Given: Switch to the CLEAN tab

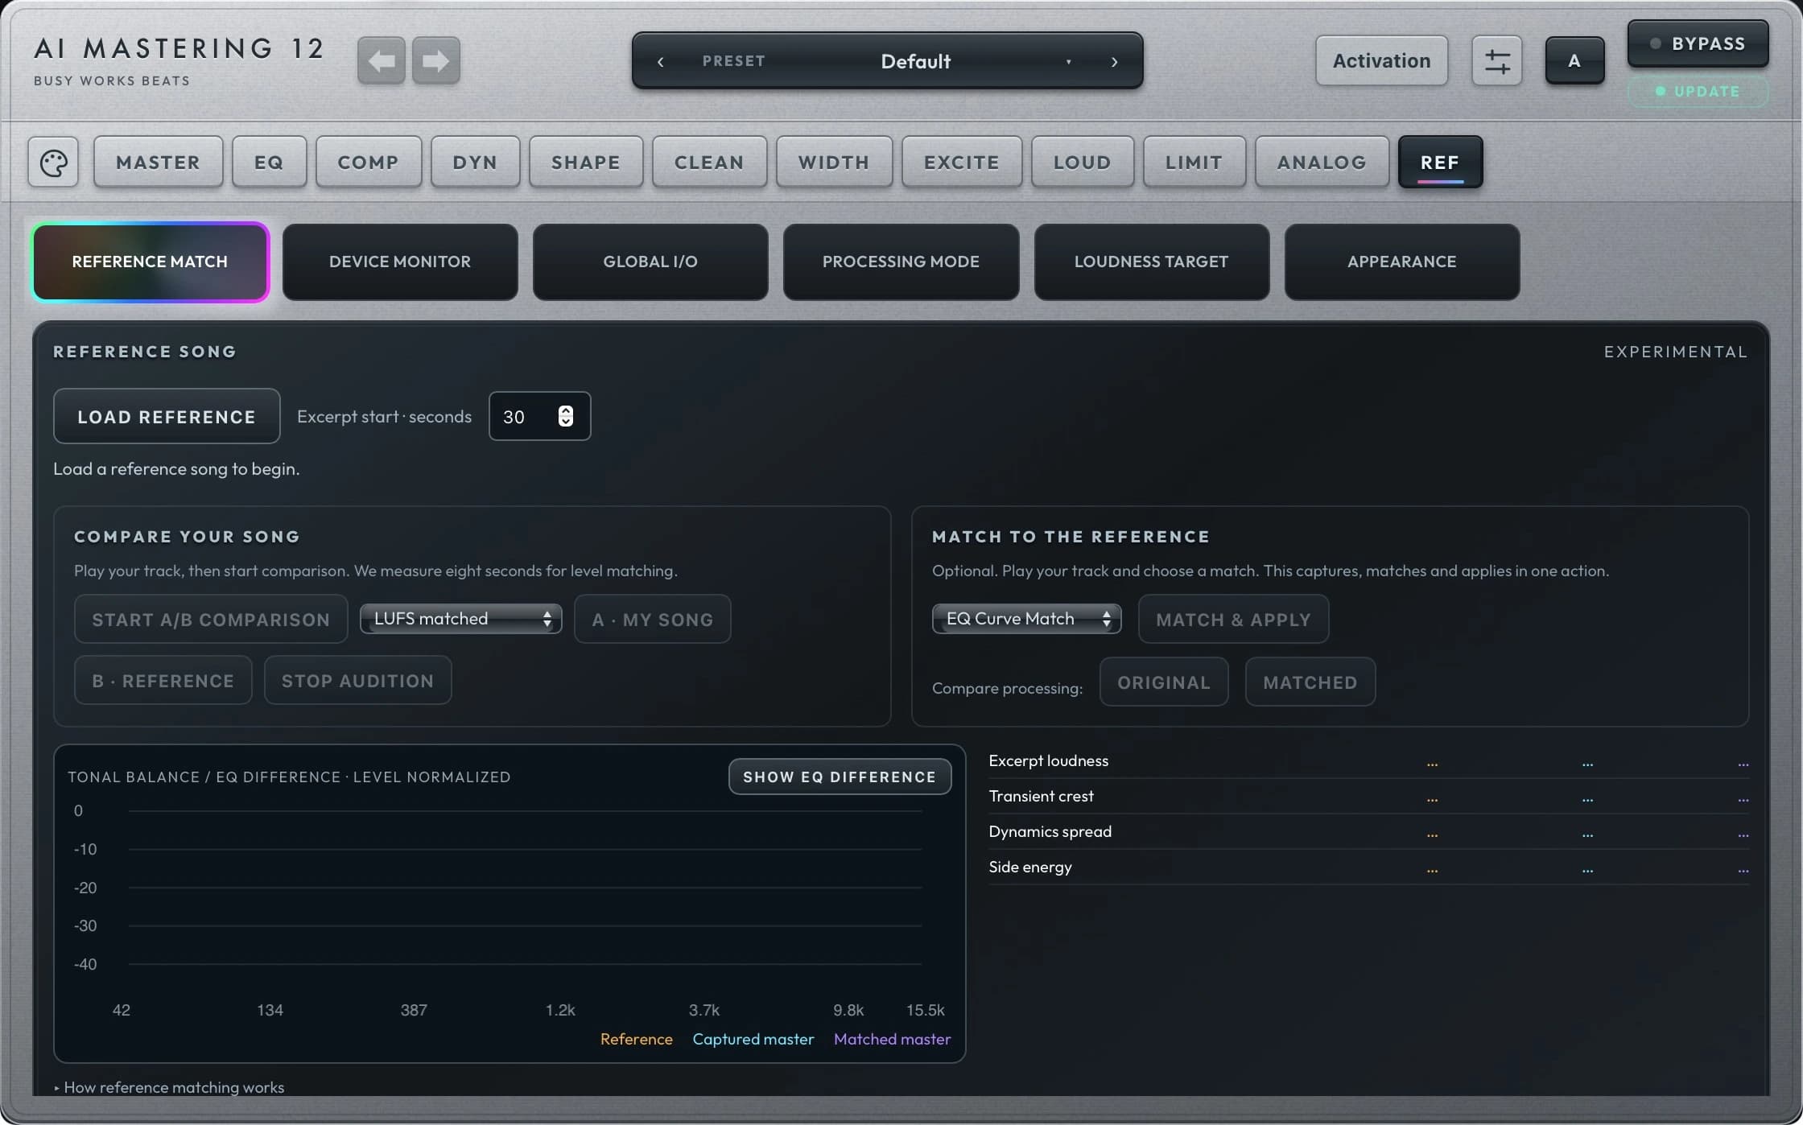Looking at the screenshot, I should point(709,163).
